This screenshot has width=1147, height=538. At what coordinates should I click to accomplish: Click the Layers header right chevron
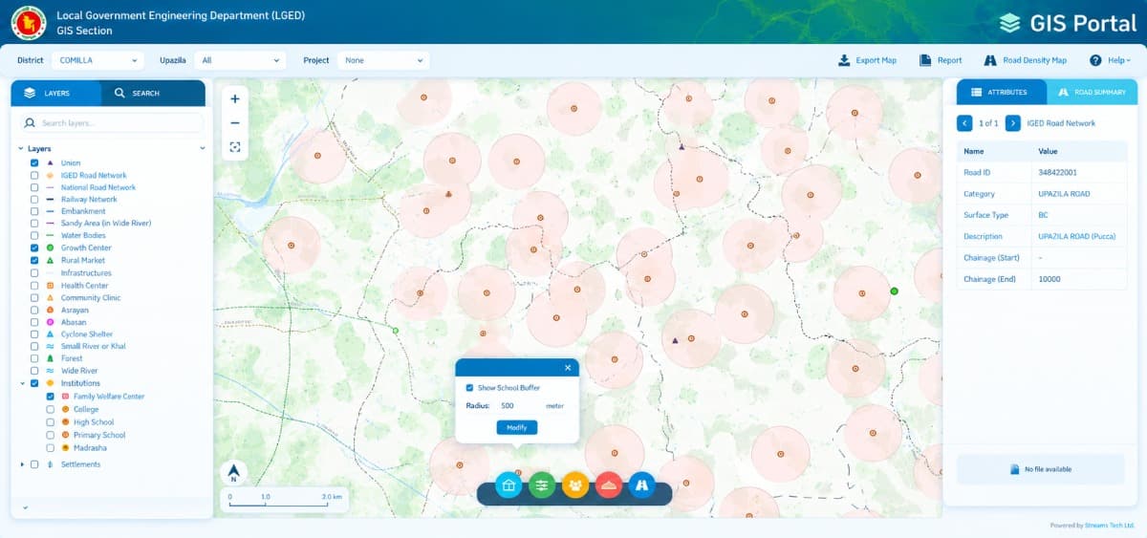(202, 149)
